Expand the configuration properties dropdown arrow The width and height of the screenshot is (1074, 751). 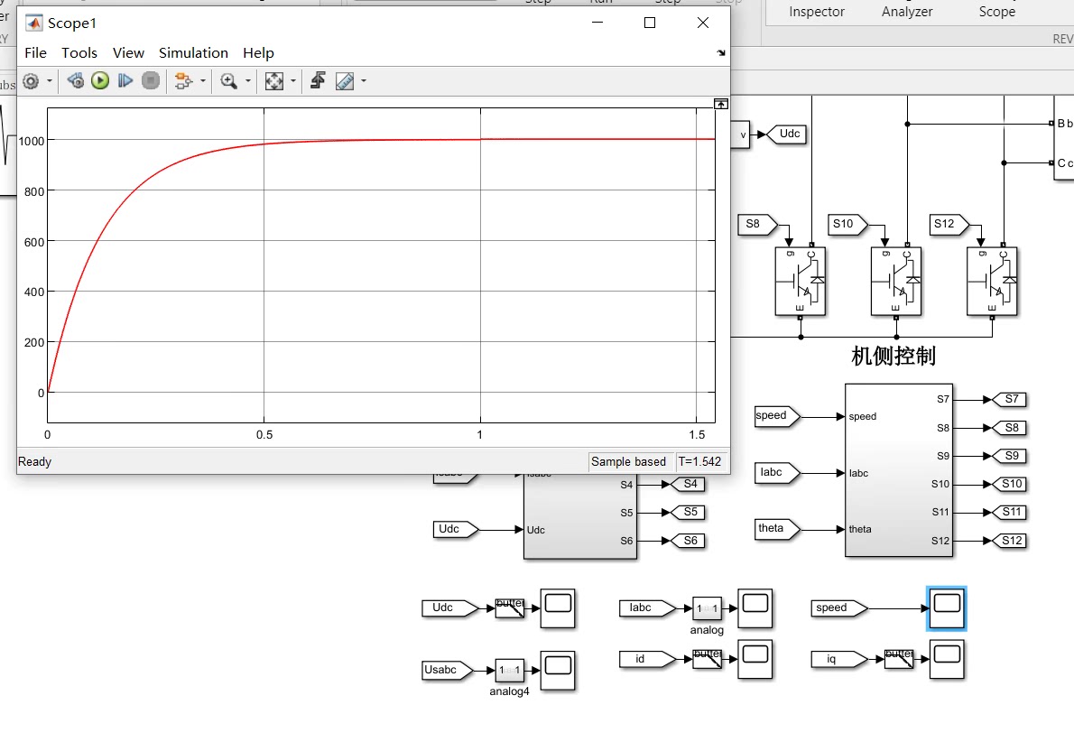coord(50,81)
